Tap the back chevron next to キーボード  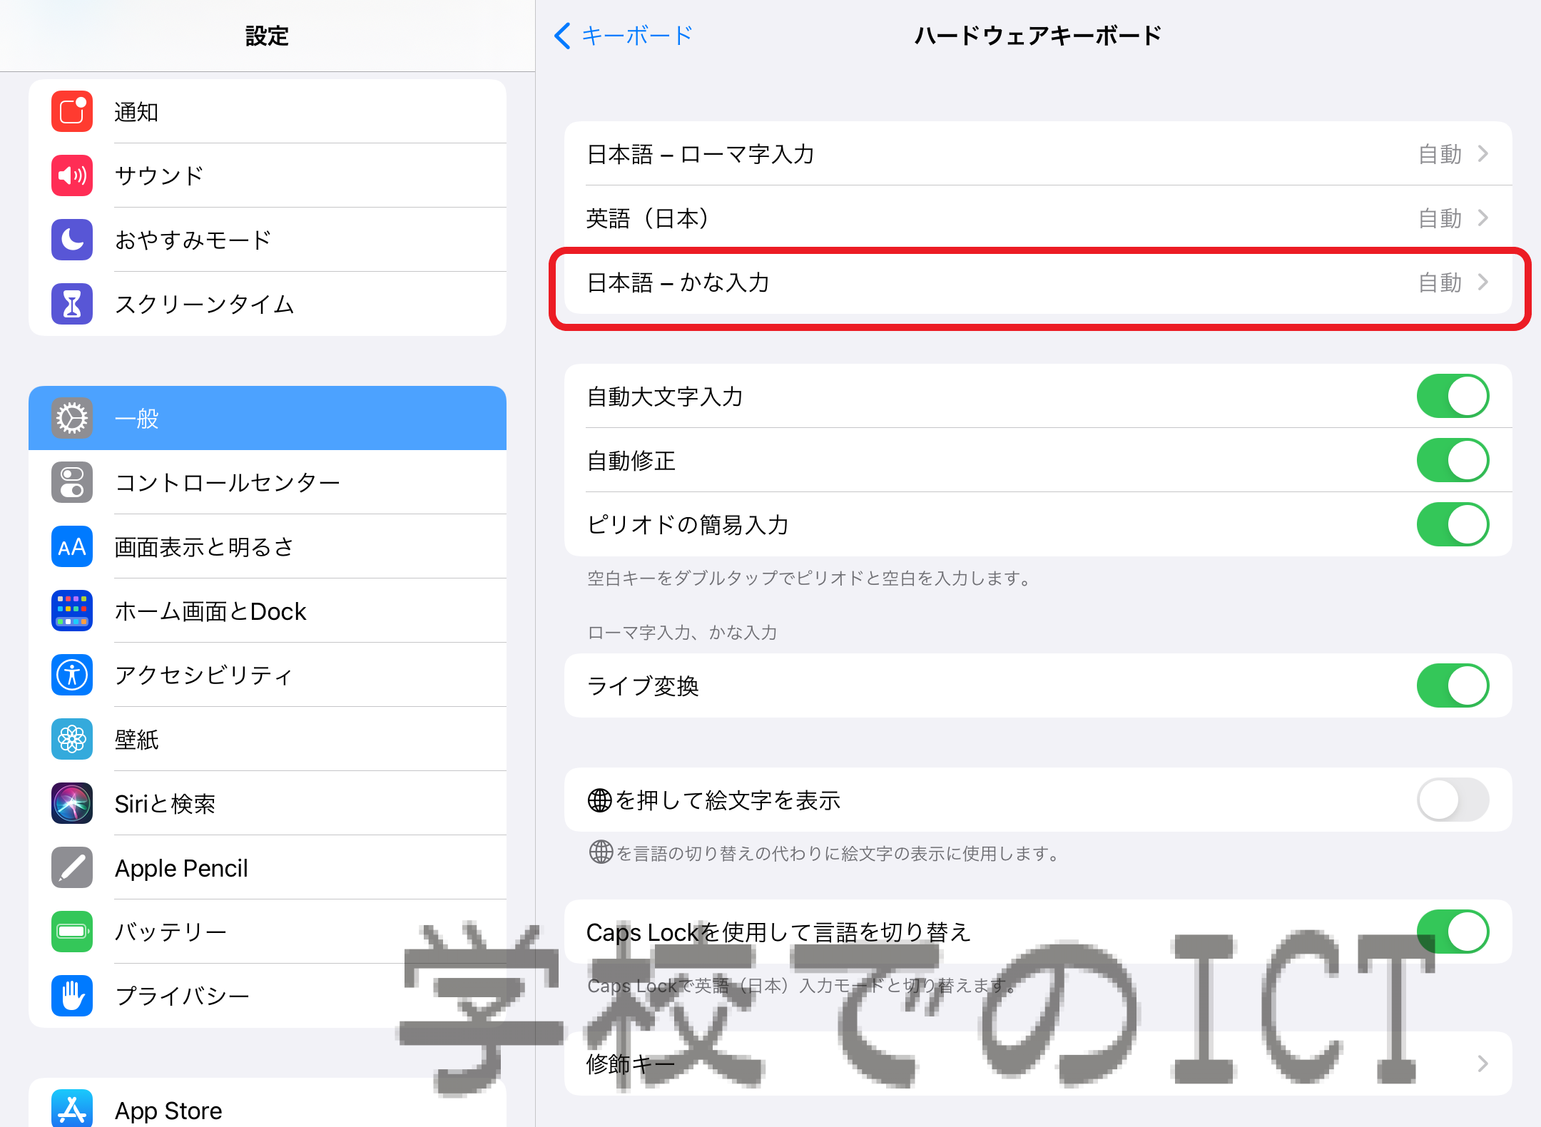click(562, 35)
